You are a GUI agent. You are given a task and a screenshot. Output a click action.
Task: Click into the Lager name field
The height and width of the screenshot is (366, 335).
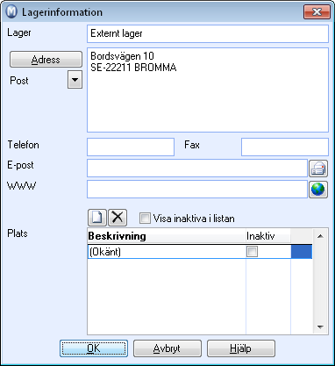[x=208, y=34]
